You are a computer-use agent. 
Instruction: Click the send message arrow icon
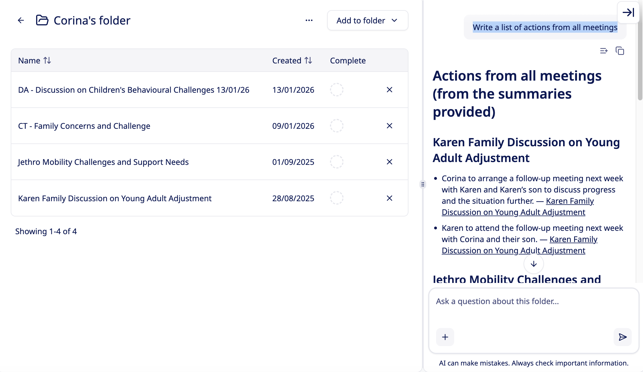tap(622, 337)
